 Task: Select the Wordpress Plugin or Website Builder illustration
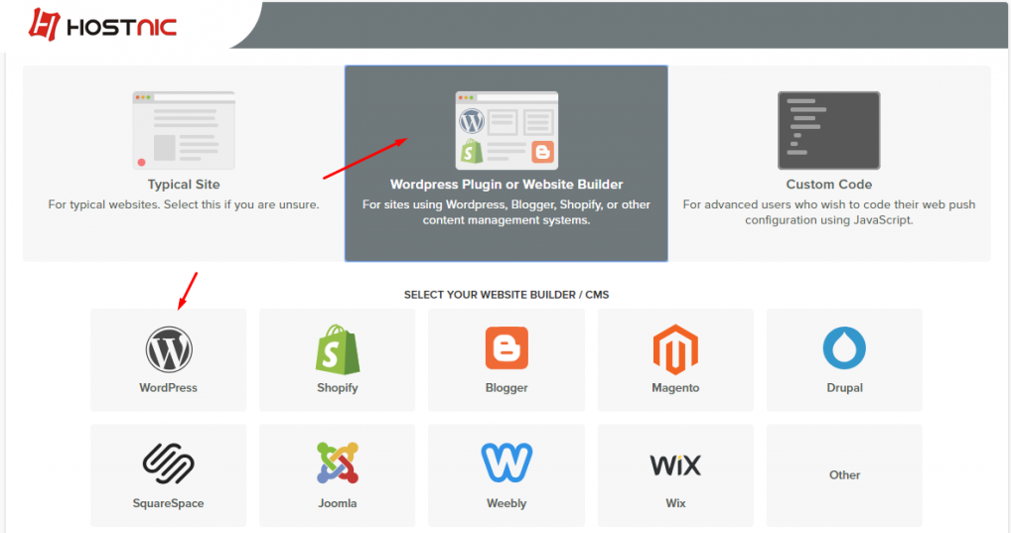click(x=506, y=130)
